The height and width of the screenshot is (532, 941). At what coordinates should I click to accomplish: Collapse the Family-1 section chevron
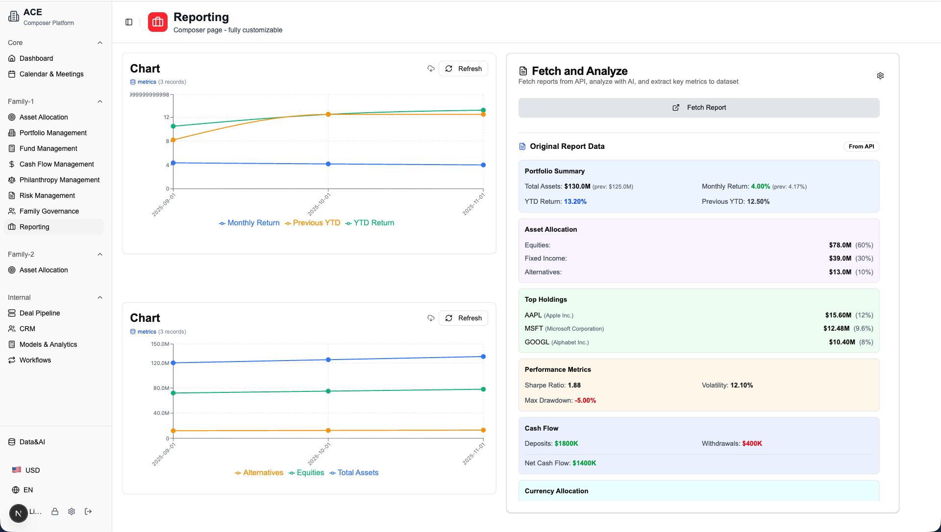click(x=100, y=101)
